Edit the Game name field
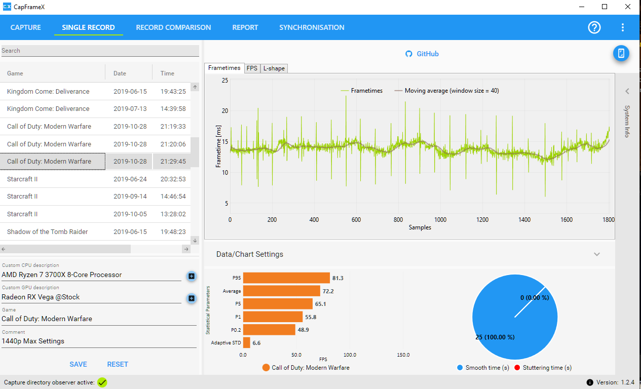 99,319
